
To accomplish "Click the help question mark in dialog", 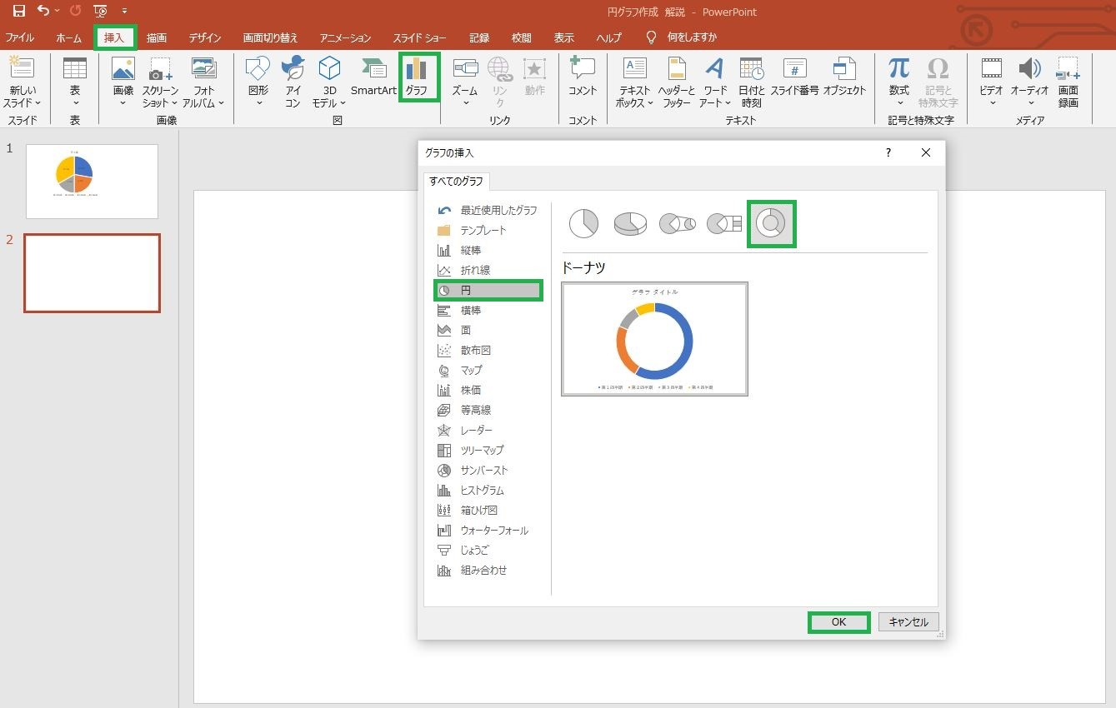I will pos(888,152).
